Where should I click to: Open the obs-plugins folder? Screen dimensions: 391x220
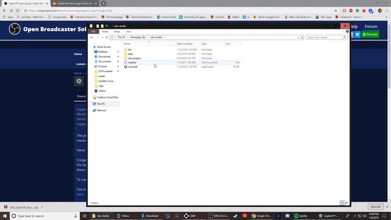(x=134, y=58)
